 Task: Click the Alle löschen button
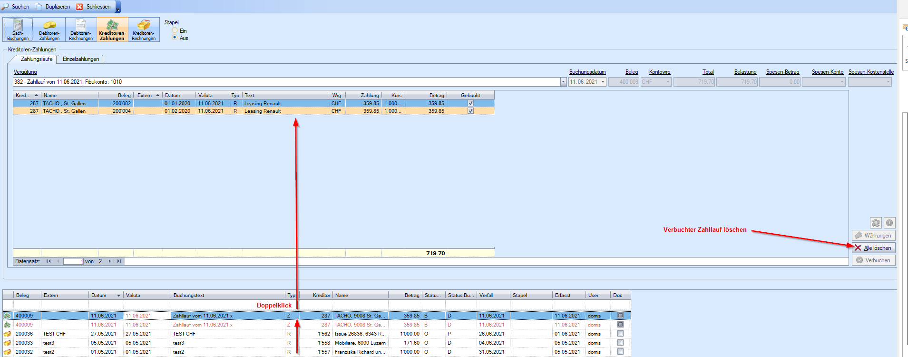point(874,248)
